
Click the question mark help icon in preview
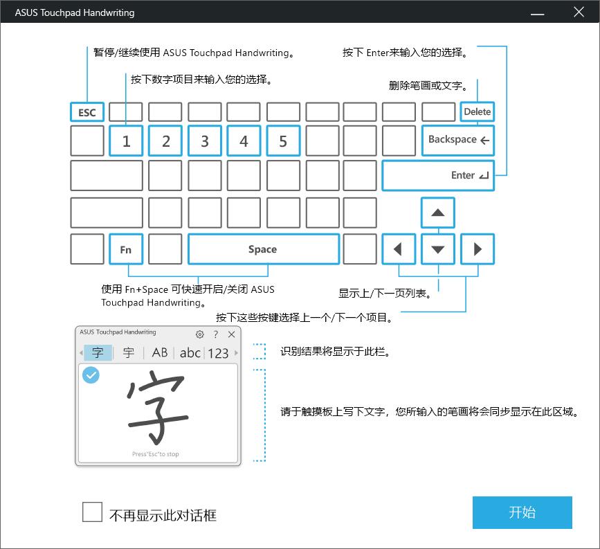(x=216, y=334)
